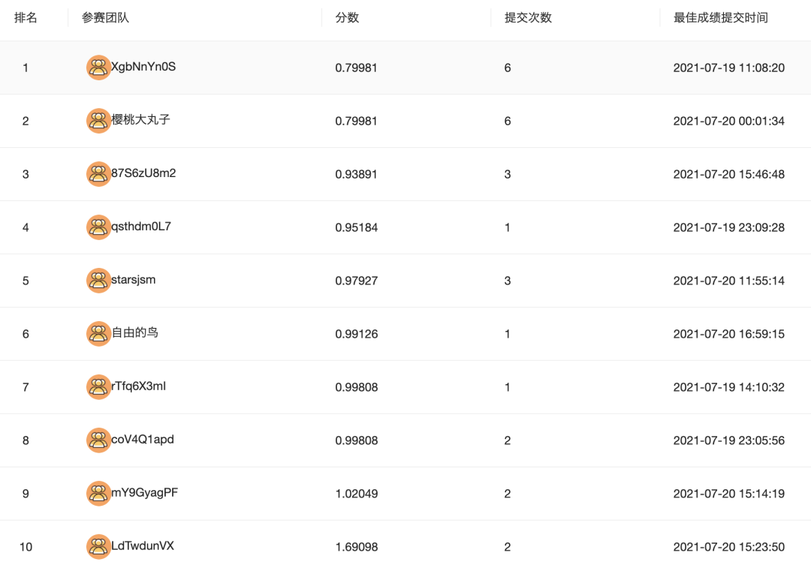Click the team avatar next to 樱桃大丸子
Image resolution: width=811 pixels, height=562 pixels.
point(98,121)
